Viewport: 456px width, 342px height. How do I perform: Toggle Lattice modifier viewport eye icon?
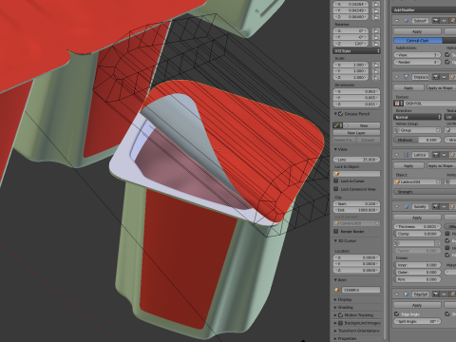(x=444, y=155)
